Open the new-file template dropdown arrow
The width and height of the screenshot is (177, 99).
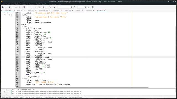(x=6, y=7)
